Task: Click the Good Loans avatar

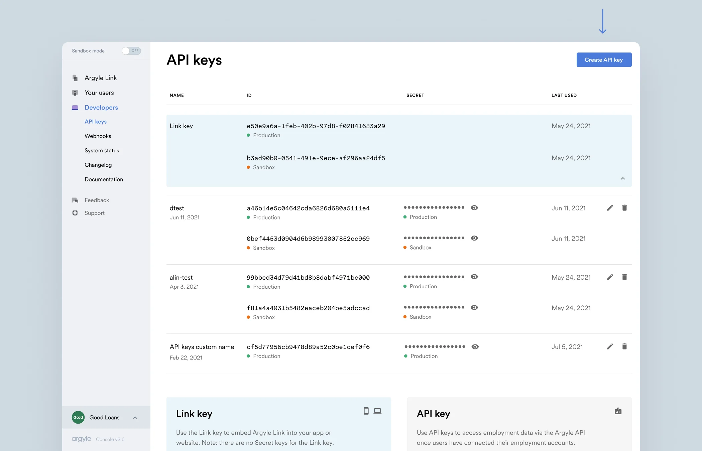Action: pos(78,417)
